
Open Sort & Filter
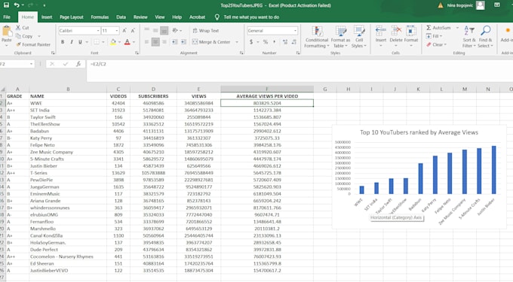click(469, 37)
